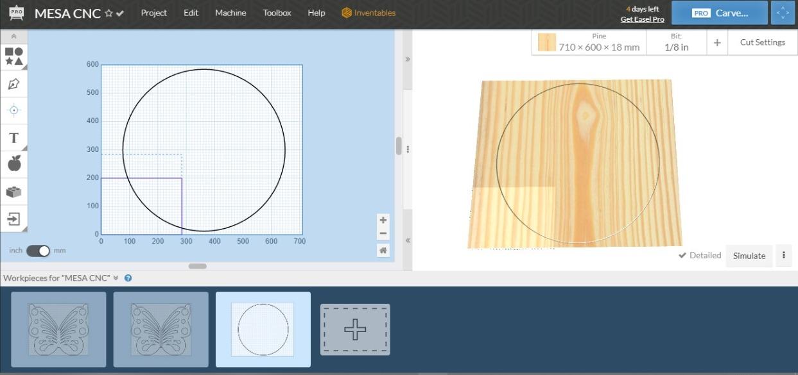Toggle the Detailed preview option
Viewport: 798px width, 375px height.
tap(700, 255)
